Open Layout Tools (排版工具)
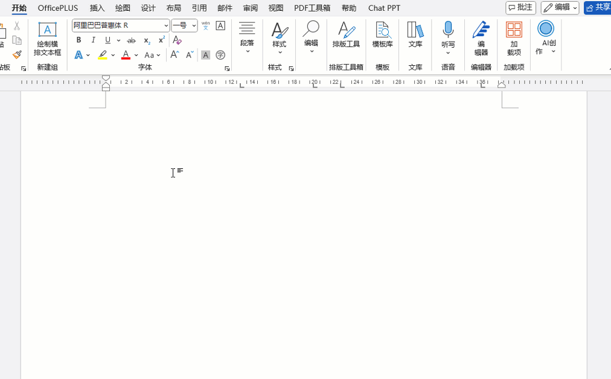The width and height of the screenshot is (611, 379). point(346,35)
